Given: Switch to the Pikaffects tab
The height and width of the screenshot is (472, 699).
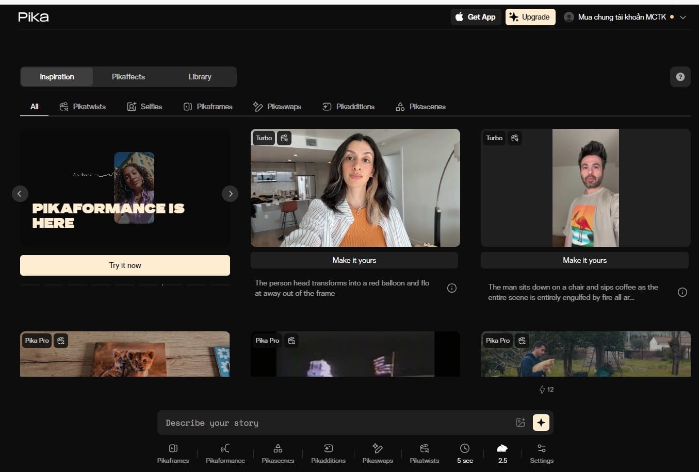Looking at the screenshot, I should tap(128, 77).
